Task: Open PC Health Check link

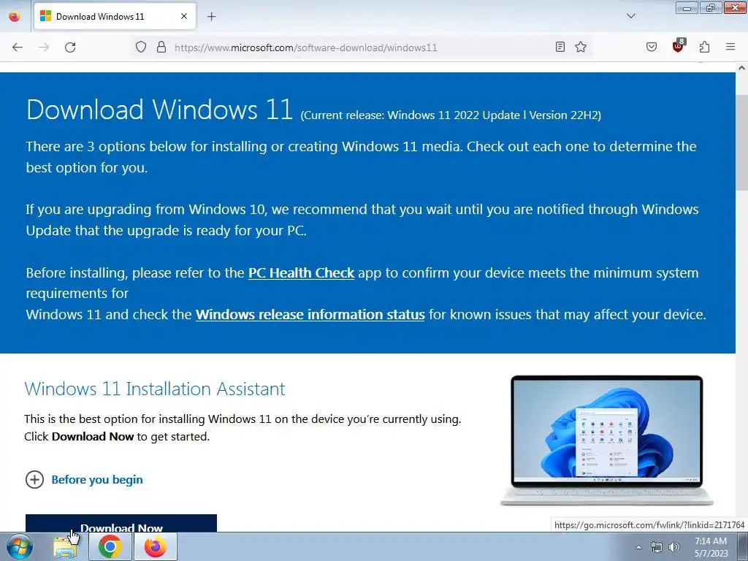Action: pyautogui.click(x=301, y=273)
